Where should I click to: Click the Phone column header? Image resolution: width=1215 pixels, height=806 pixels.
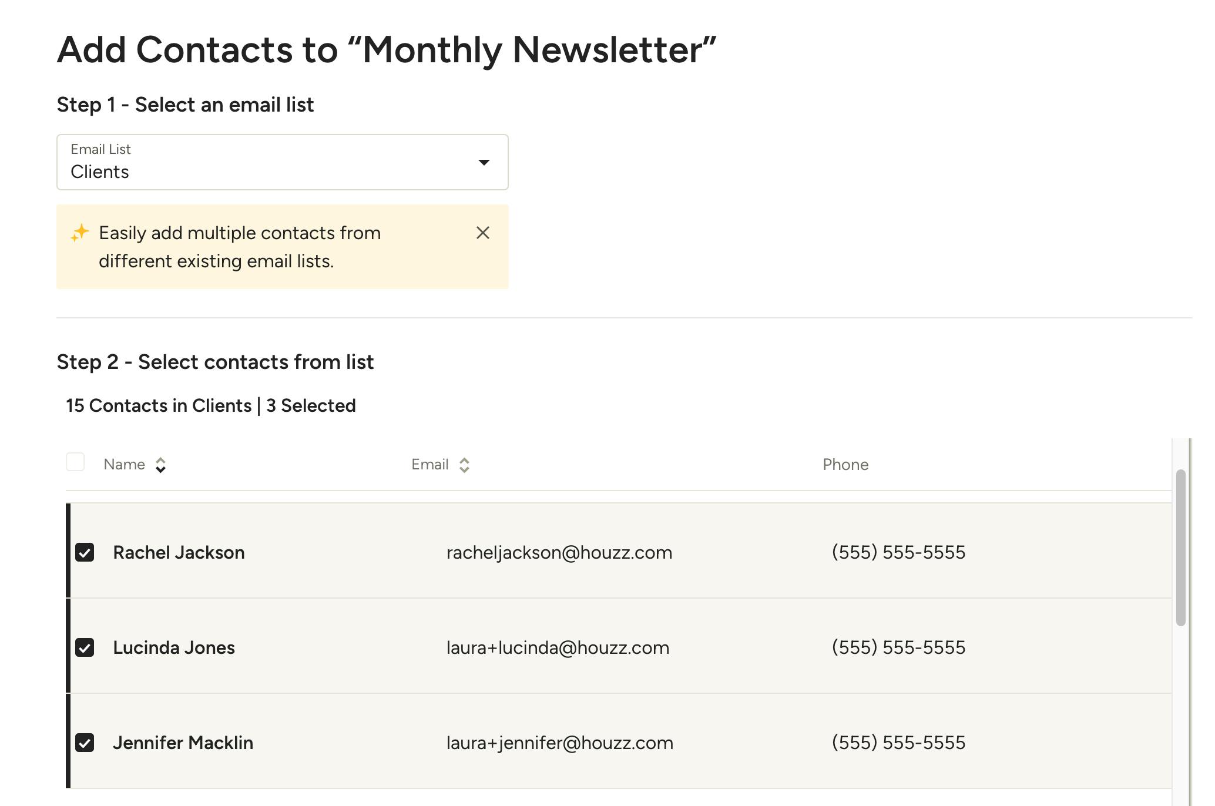pos(845,465)
